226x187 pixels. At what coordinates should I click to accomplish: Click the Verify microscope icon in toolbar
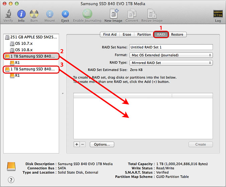[x=8, y=14]
